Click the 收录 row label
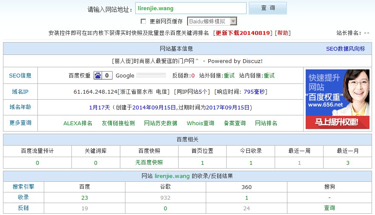The image size is (375, 215). [x=23, y=197]
